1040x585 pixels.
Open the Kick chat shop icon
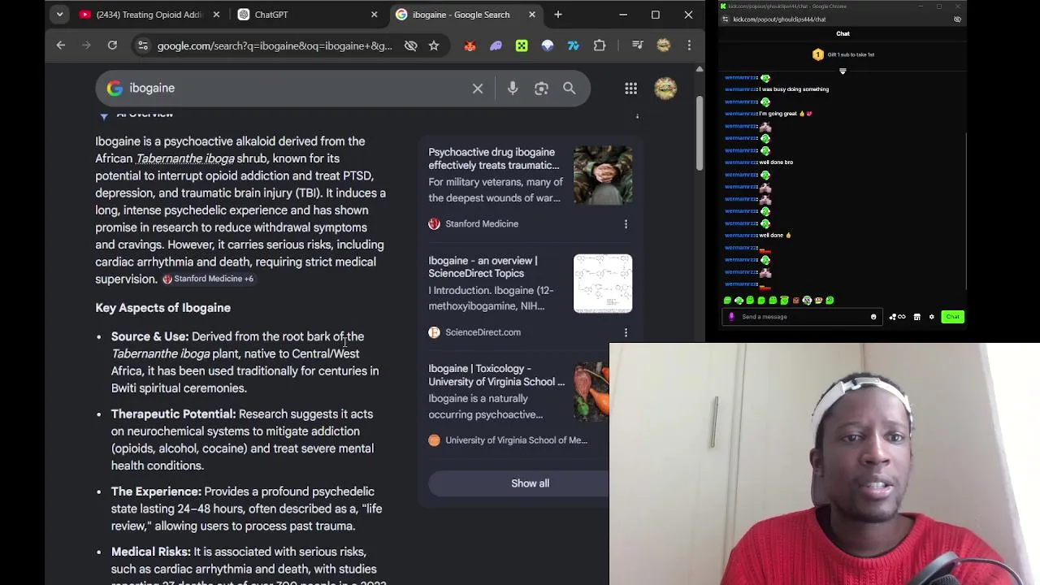[916, 317]
